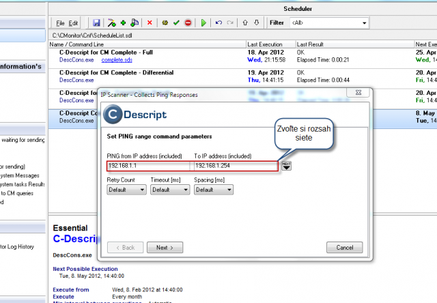Click the PING from IP address field
The width and height of the screenshot is (437, 303).
149,166
